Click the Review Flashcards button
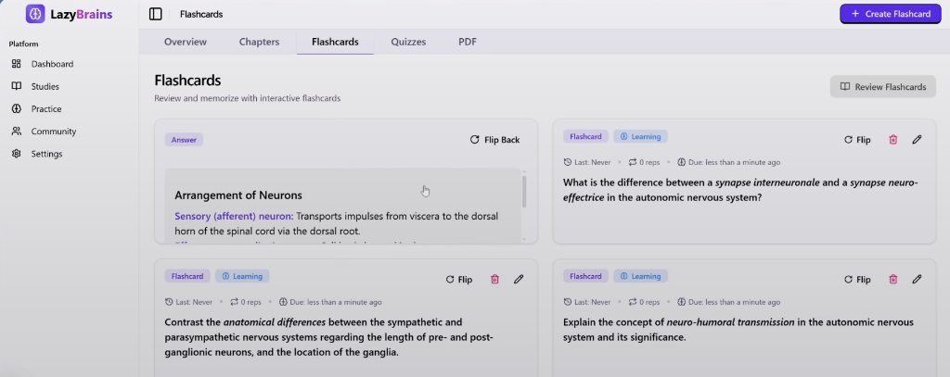950x377 pixels. click(x=883, y=86)
